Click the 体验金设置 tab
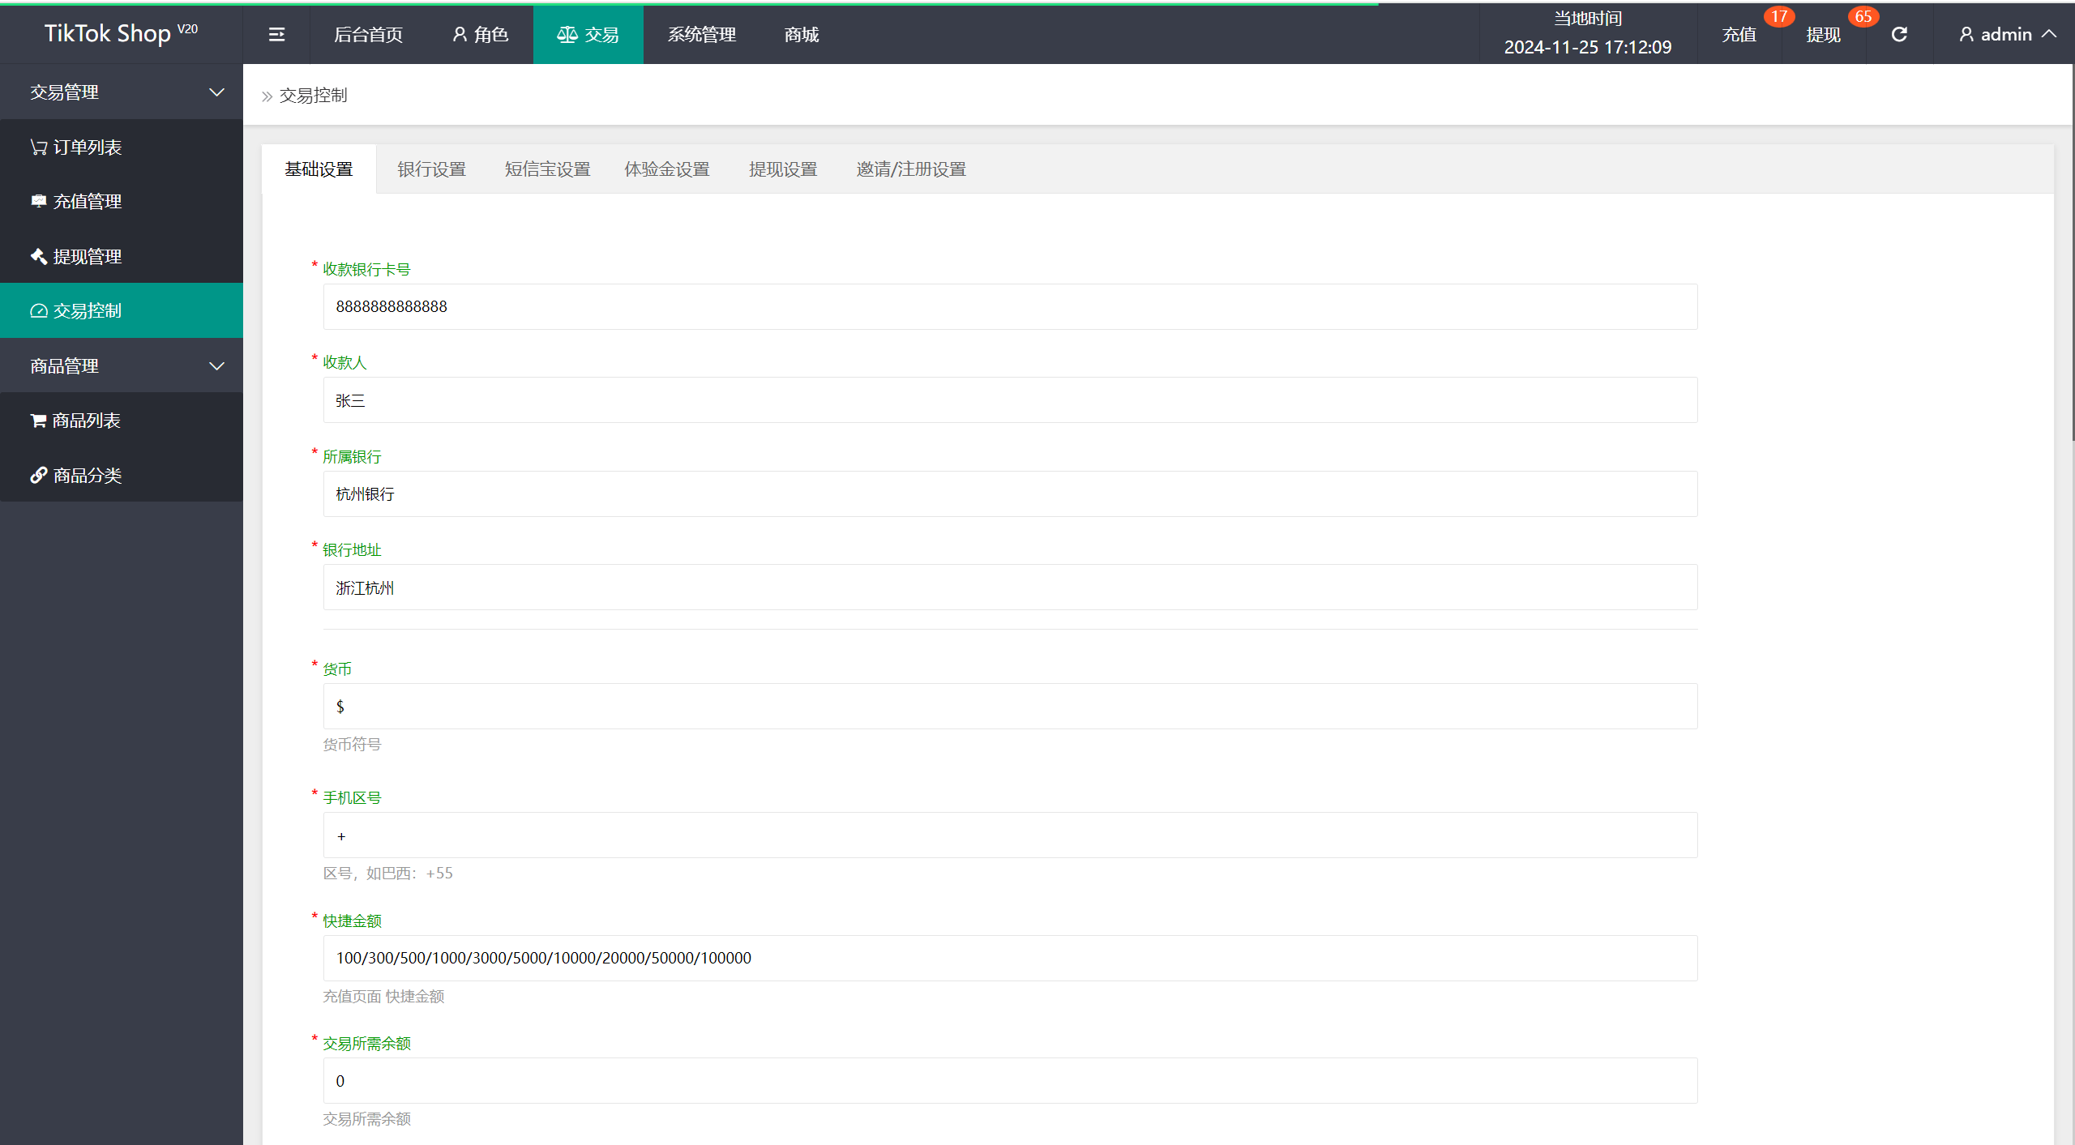Image resolution: width=2075 pixels, height=1145 pixels. click(x=667, y=168)
